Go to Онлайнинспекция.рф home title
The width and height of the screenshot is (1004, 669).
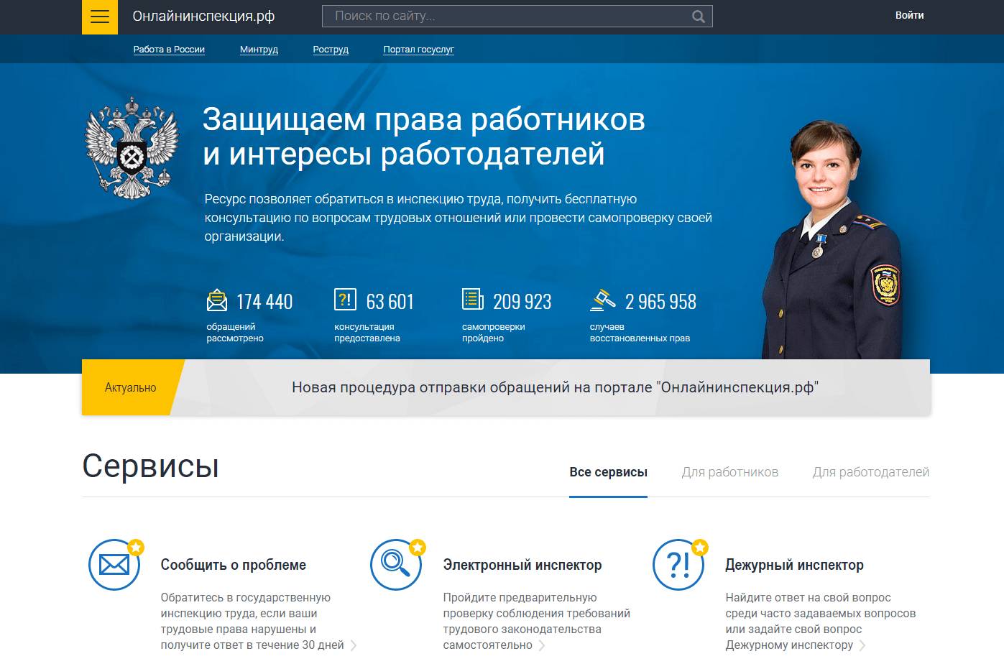203,16
